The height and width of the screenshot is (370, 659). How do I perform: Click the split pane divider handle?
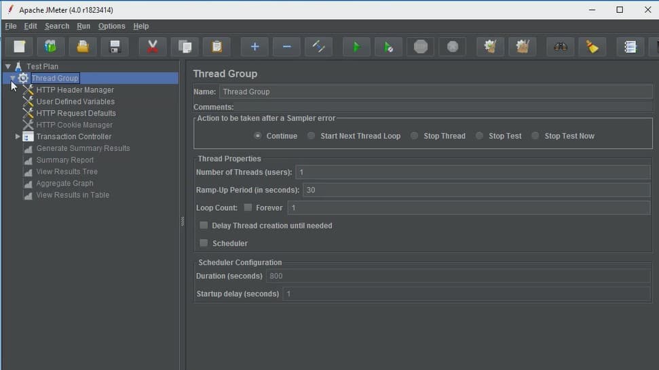click(183, 222)
